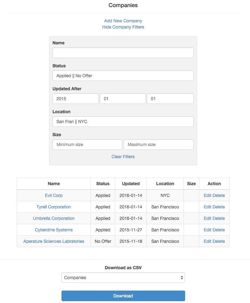
Task: Edit the Aperature Sciences Labratories row
Action: point(207,241)
